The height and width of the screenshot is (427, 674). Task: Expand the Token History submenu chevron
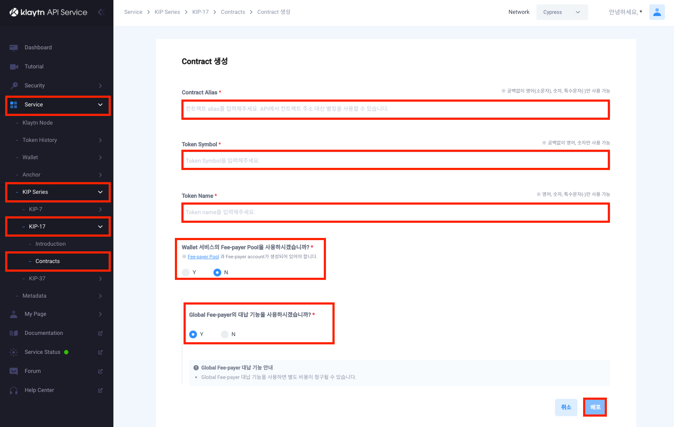pyautogui.click(x=100, y=140)
